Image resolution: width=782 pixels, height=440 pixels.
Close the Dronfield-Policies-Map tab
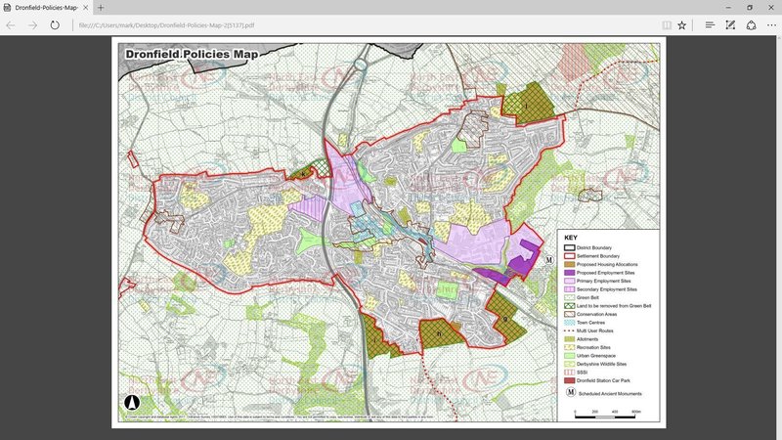tap(85, 7)
